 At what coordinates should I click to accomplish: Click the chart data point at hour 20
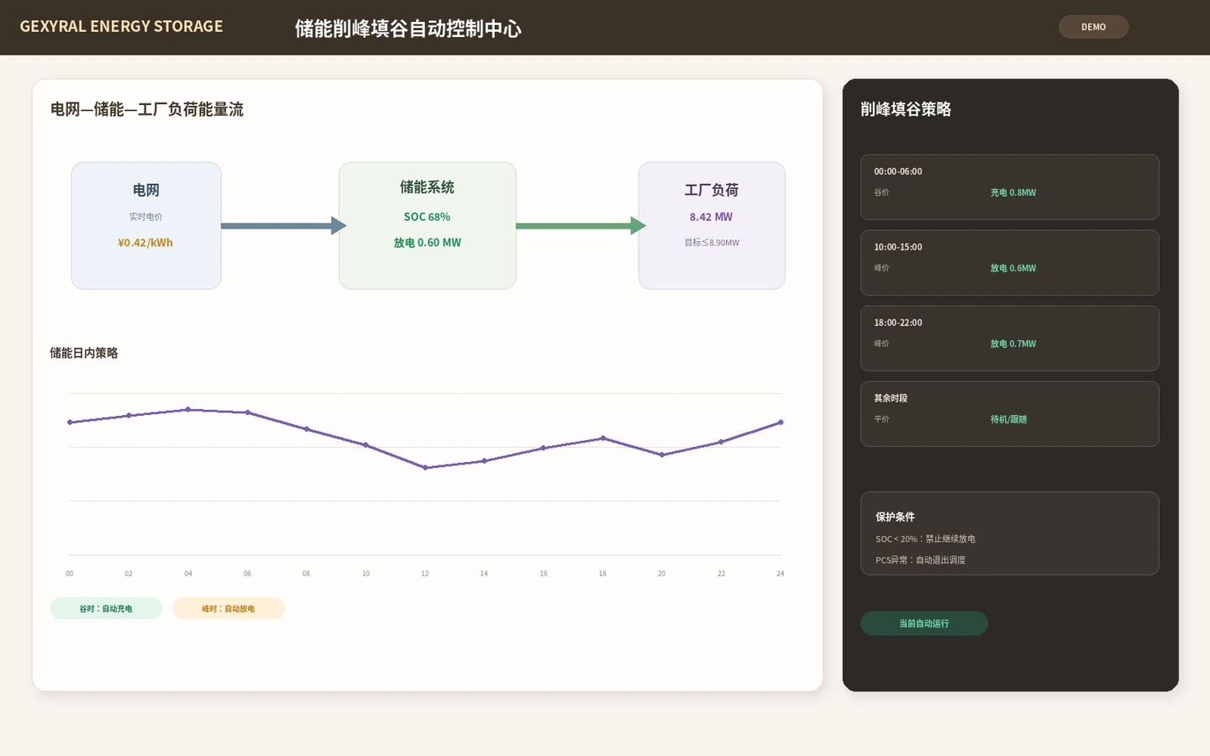[x=662, y=454]
